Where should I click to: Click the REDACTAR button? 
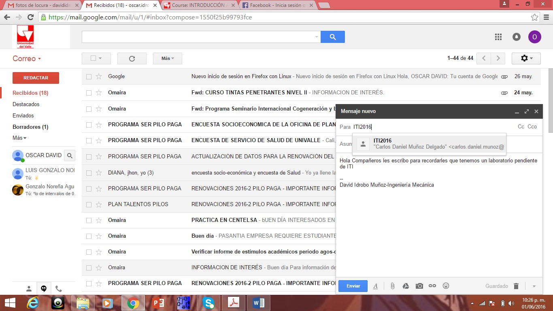coord(36,78)
